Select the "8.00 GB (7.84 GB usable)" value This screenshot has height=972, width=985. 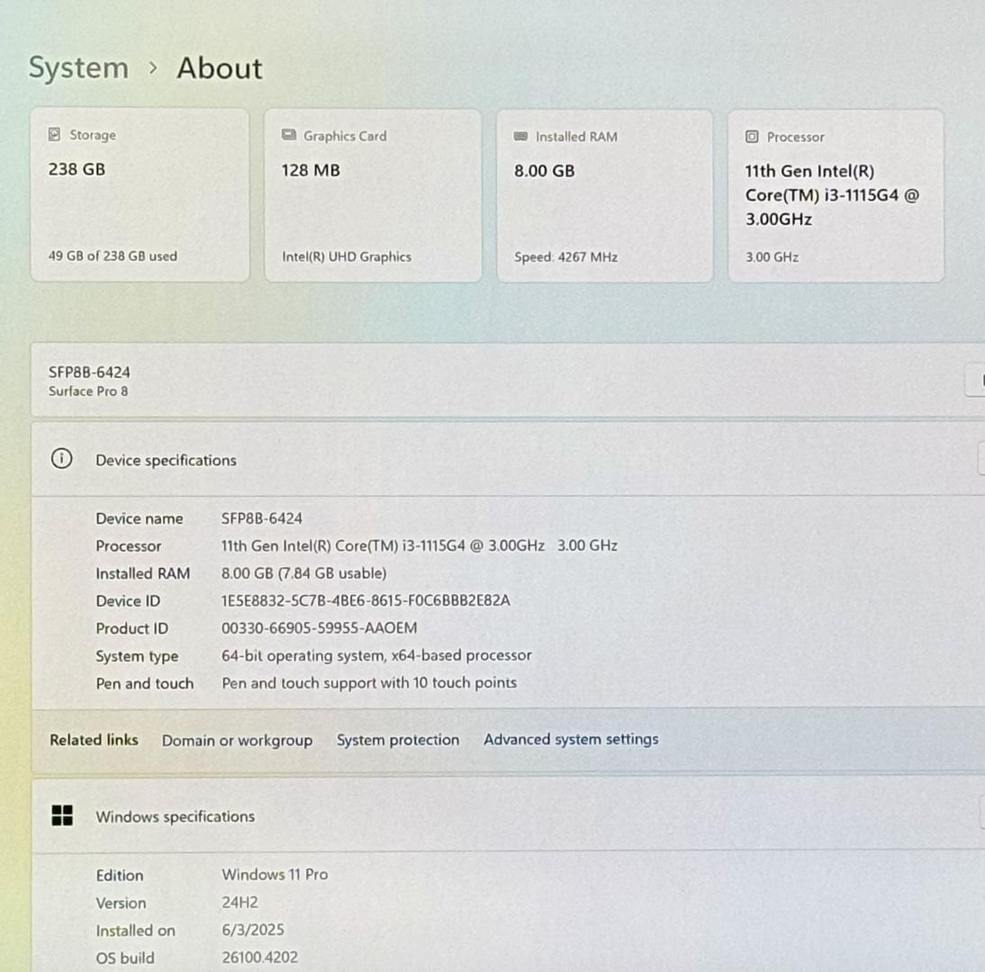[x=303, y=572]
